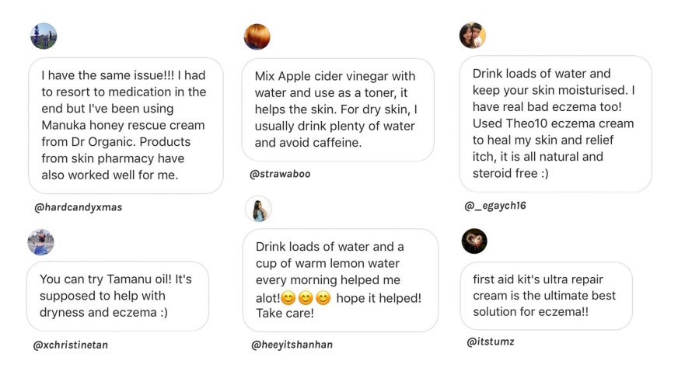Click the @xchristinetan username
This screenshot has height=385, width=678.
pyautogui.click(x=71, y=345)
